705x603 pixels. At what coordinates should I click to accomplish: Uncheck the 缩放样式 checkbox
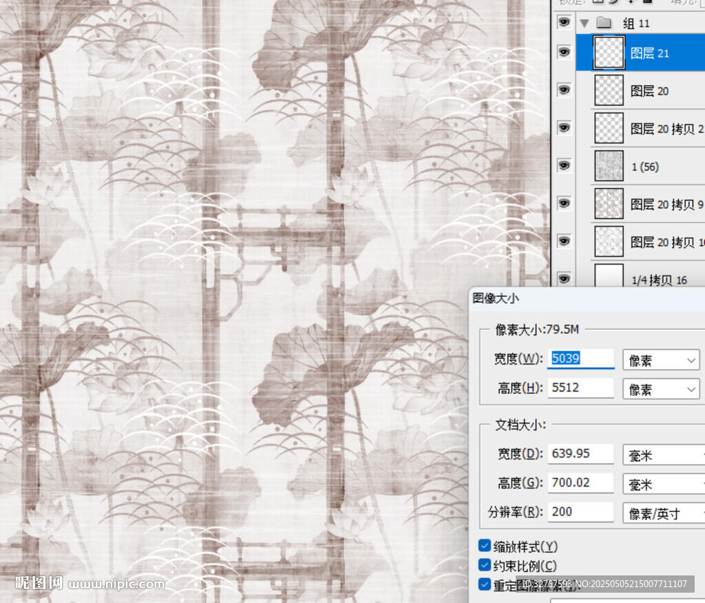coord(485,546)
